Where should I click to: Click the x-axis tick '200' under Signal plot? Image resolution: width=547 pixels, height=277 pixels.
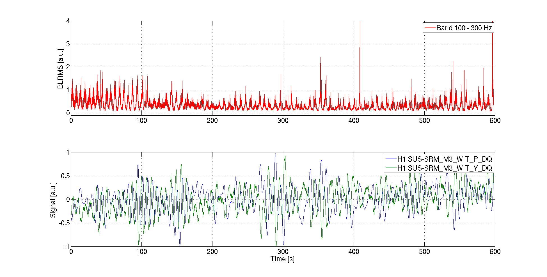click(212, 252)
